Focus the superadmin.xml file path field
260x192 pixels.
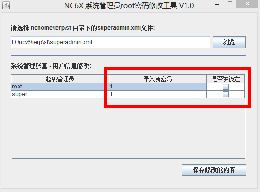[111, 42]
